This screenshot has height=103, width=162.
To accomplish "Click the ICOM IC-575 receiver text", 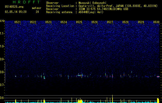I will point(103,9).
